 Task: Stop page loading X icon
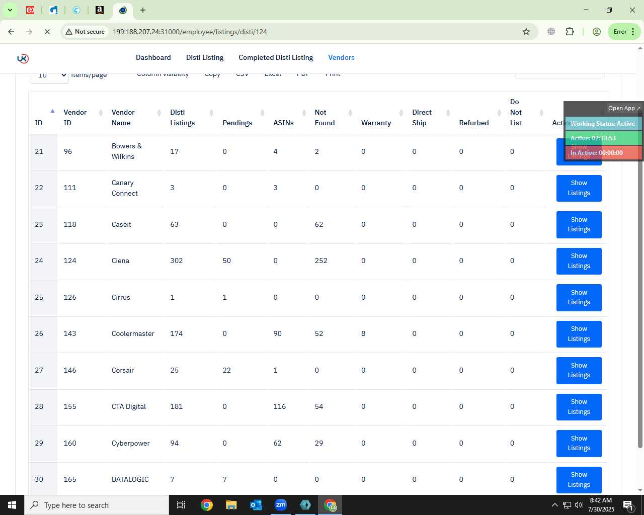click(x=47, y=32)
